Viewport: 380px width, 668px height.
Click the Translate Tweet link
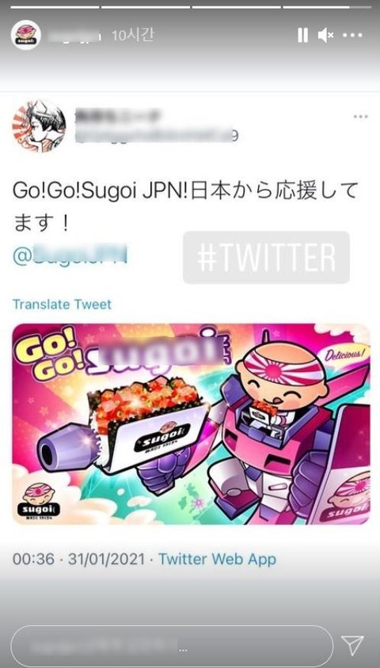pos(62,305)
